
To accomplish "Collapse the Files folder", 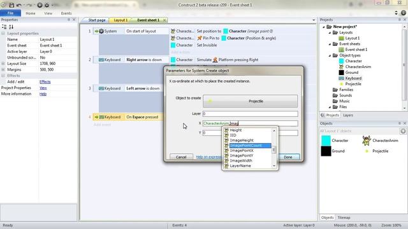I will point(330,107).
